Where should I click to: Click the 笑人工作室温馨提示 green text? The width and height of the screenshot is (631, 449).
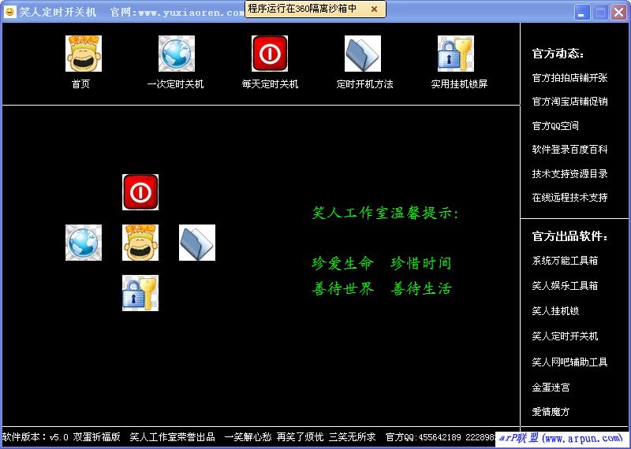pos(386,213)
